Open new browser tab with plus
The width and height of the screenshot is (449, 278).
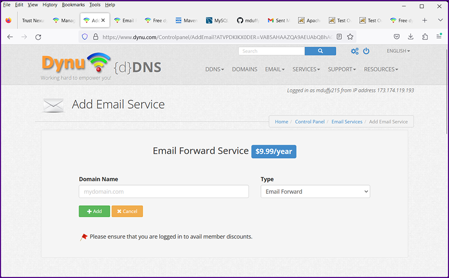[x=425, y=20]
